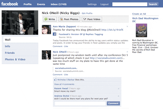Image resolution: width=163 pixels, height=109 pixels.
Task: Open Profile in the top navigation
Action: [x=28, y=4]
